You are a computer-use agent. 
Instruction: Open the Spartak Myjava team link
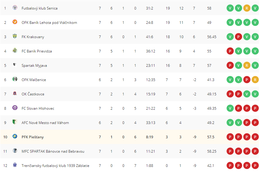pyautogui.click(x=34, y=66)
